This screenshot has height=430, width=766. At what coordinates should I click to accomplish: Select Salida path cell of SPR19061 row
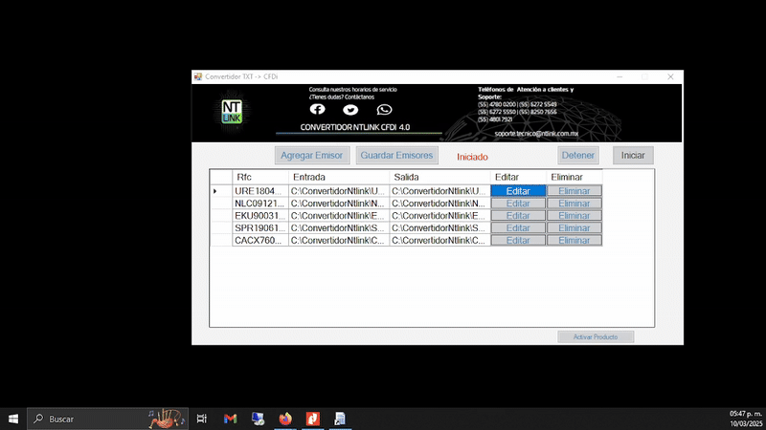[439, 227]
